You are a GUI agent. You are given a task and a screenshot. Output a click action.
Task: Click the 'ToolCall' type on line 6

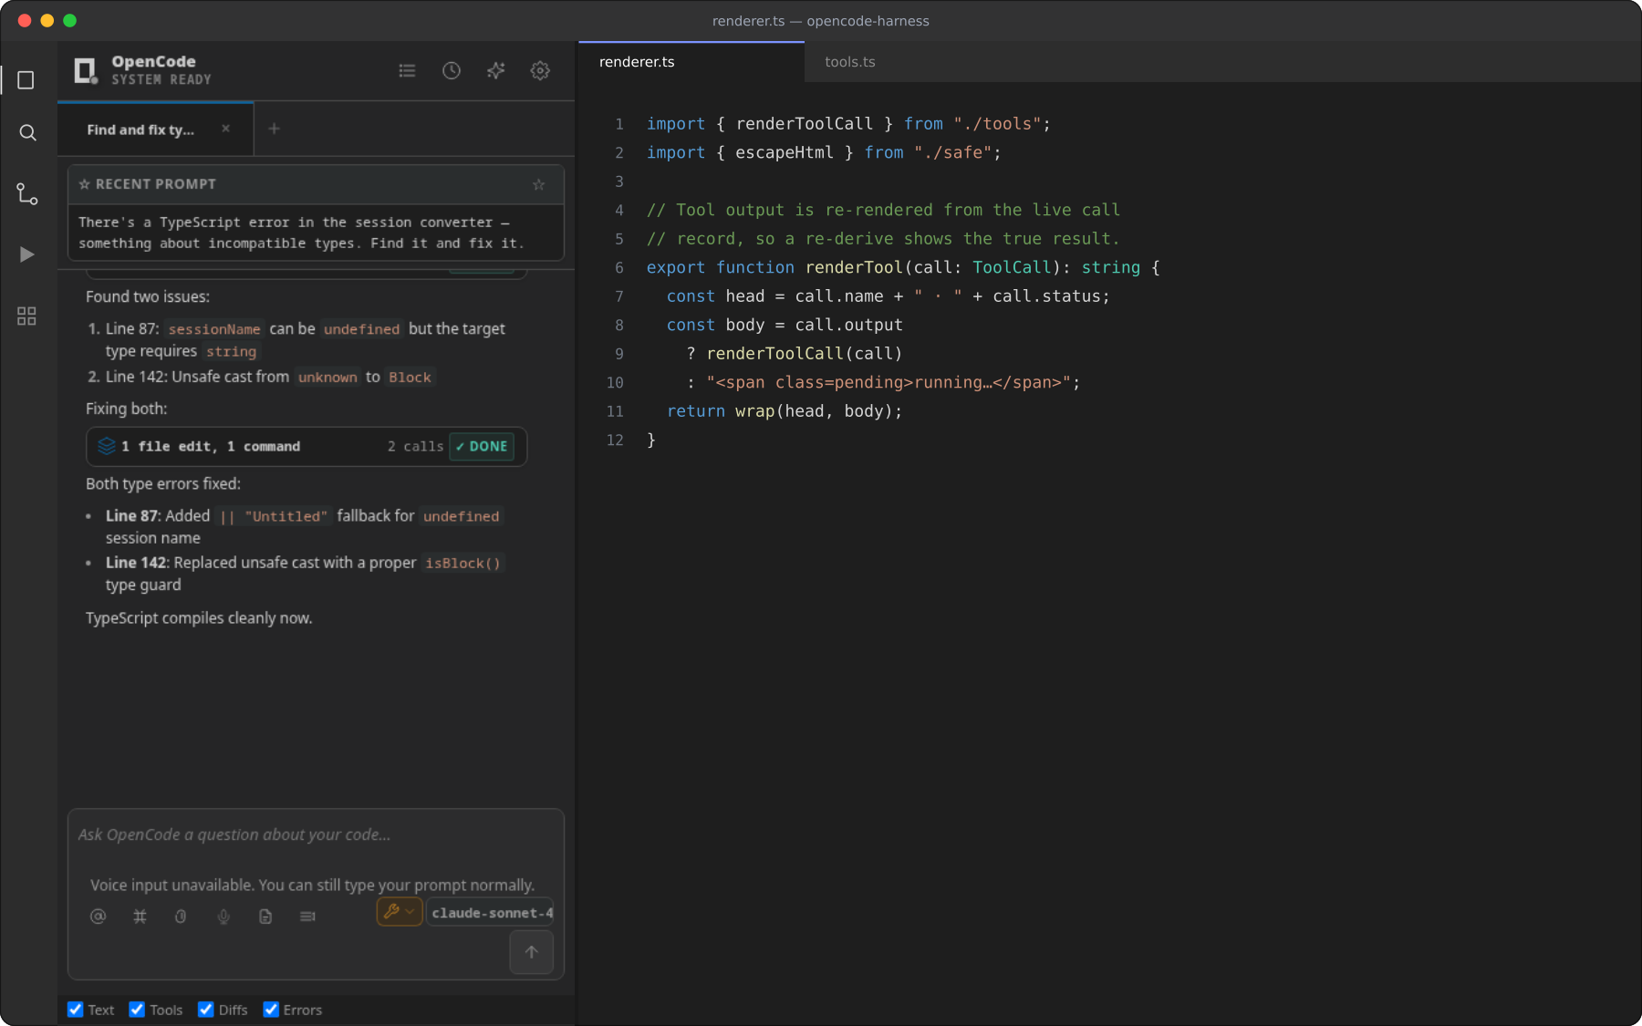pos(1012,267)
